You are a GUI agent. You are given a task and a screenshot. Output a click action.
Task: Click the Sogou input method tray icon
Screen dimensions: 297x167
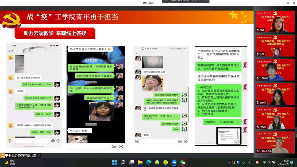(x=257, y=162)
